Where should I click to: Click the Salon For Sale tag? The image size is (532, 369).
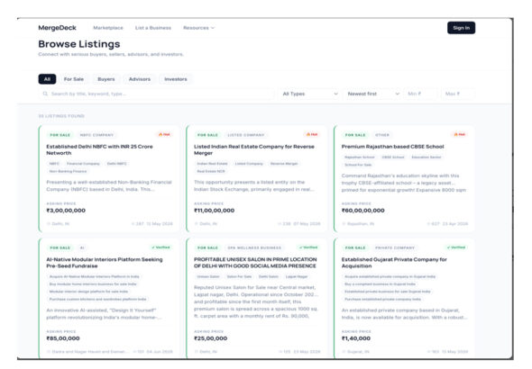coord(239,276)
